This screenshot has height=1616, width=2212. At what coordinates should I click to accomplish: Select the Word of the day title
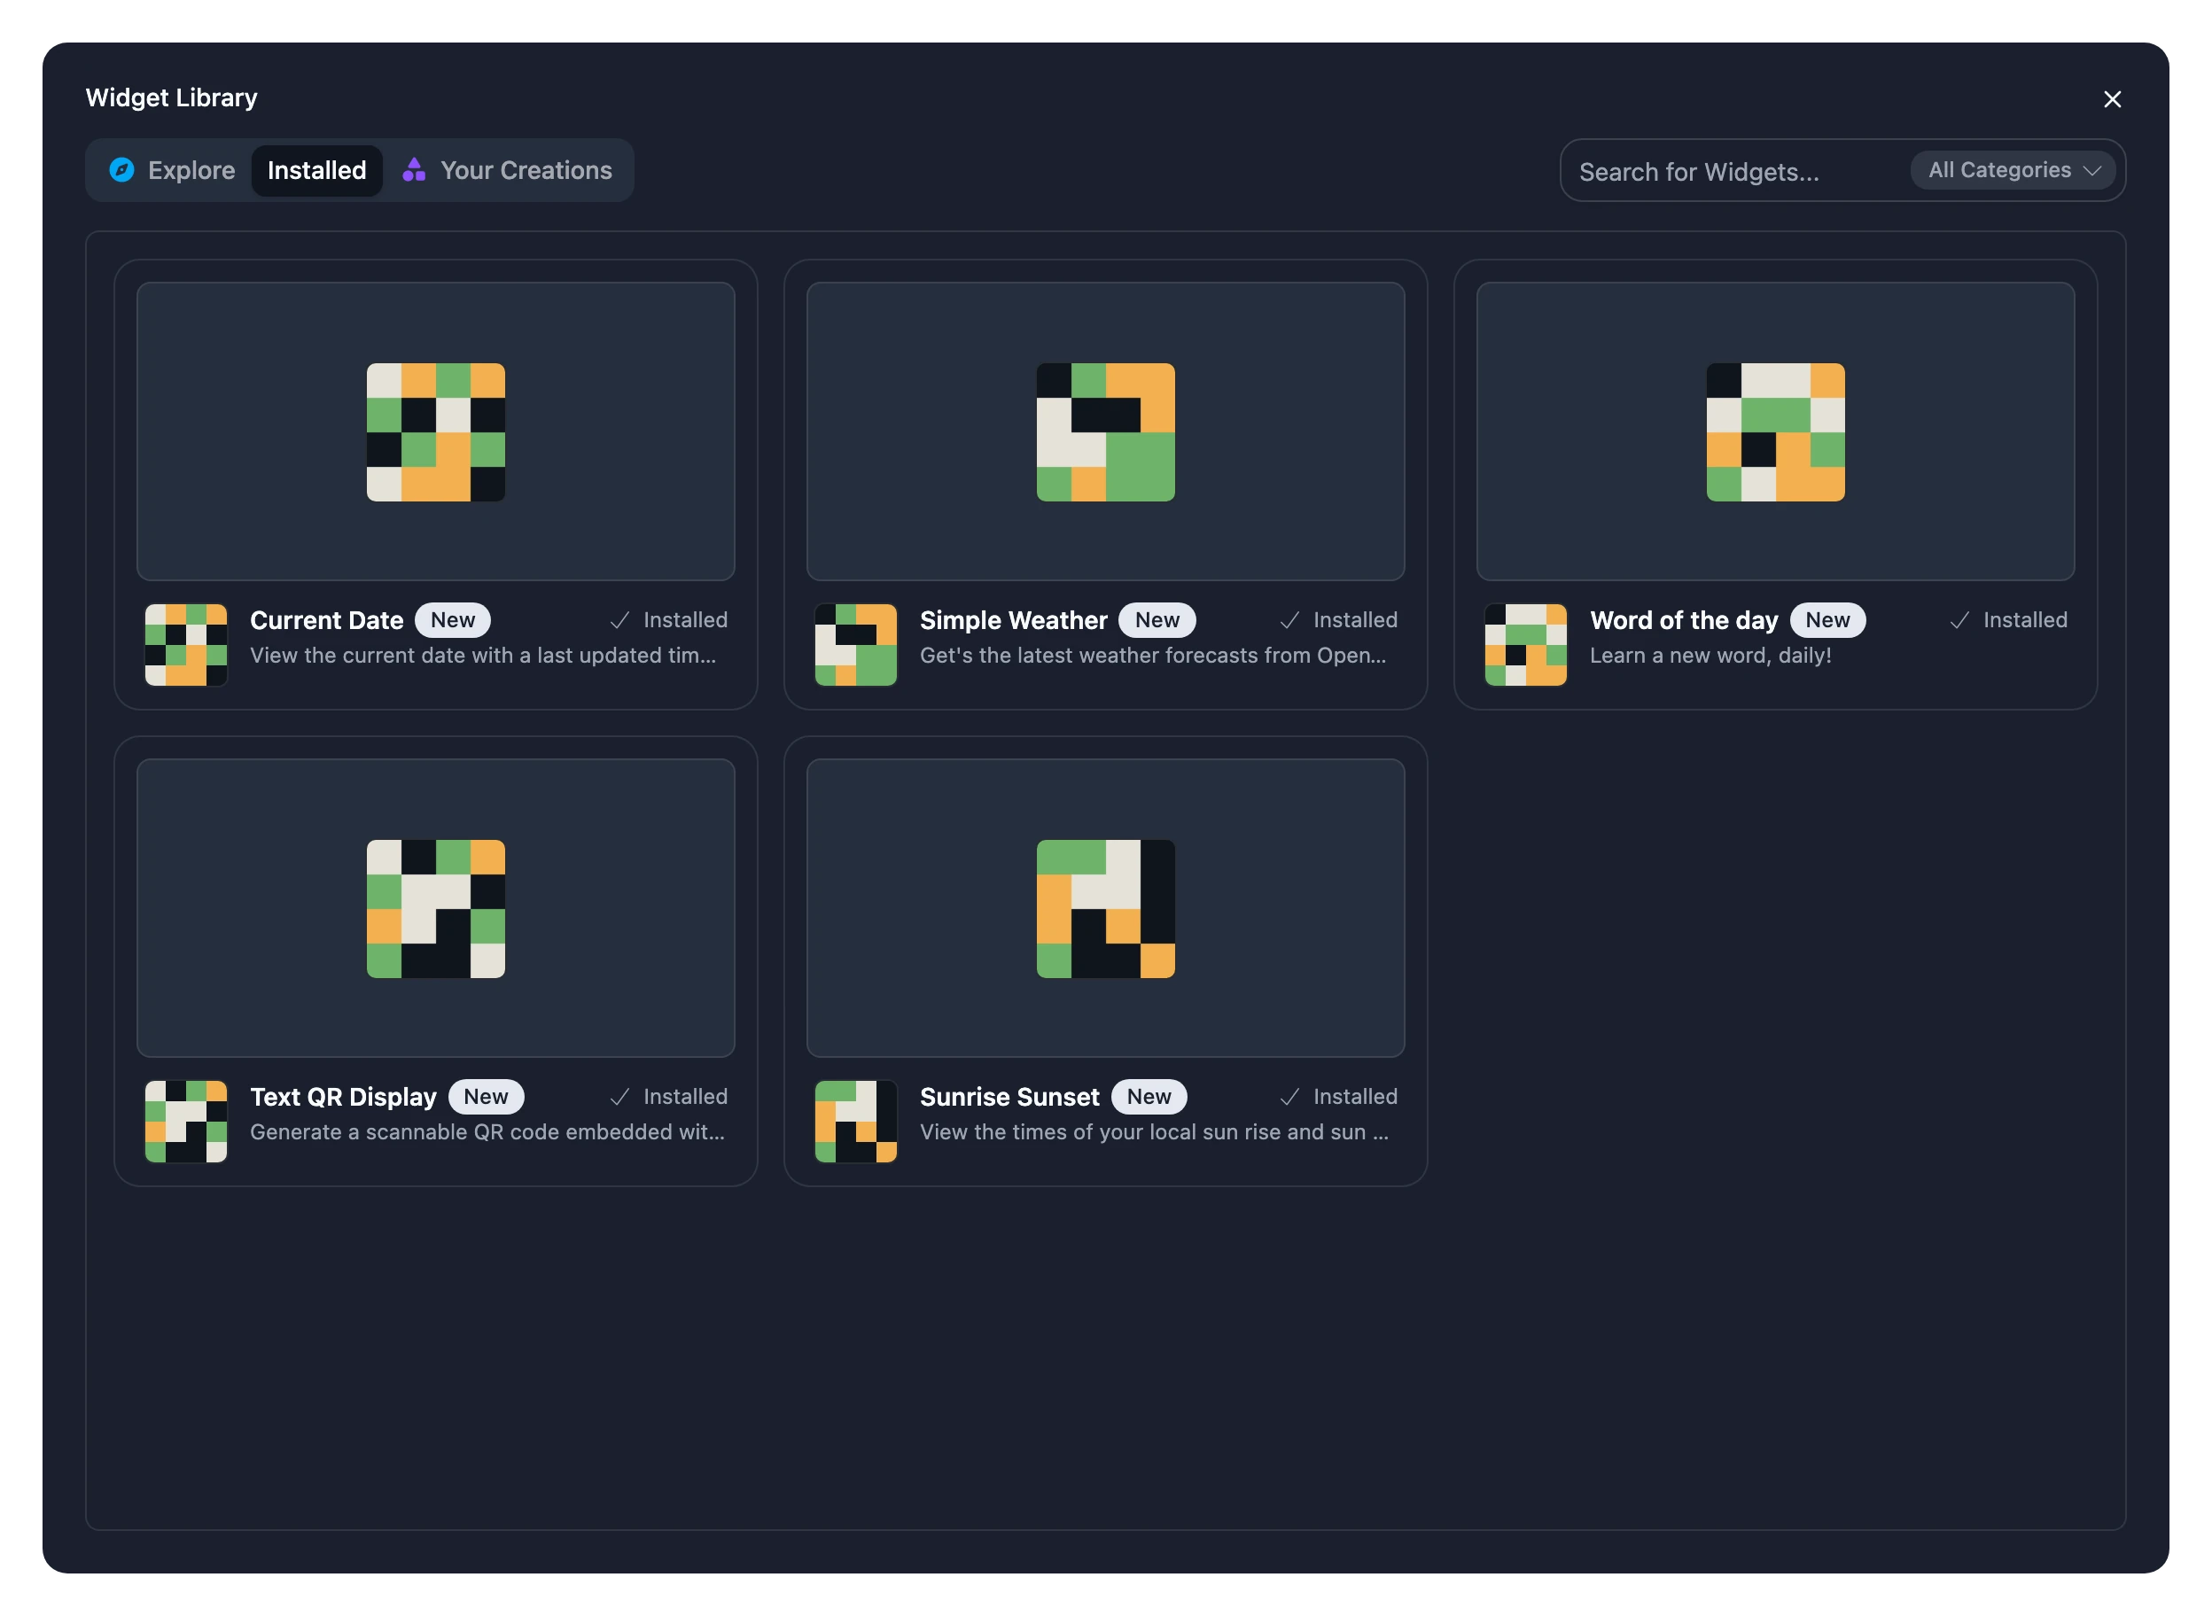tap(1684, 620)
